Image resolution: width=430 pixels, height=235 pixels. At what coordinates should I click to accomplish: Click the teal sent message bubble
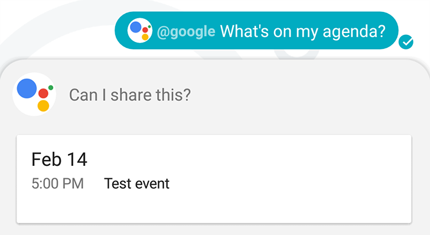[x=256, y=31]
